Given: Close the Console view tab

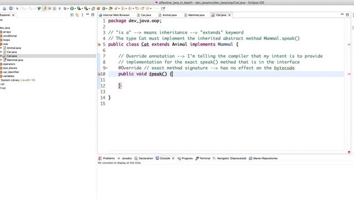Looking at the screenshot, I should click(173, 159).
